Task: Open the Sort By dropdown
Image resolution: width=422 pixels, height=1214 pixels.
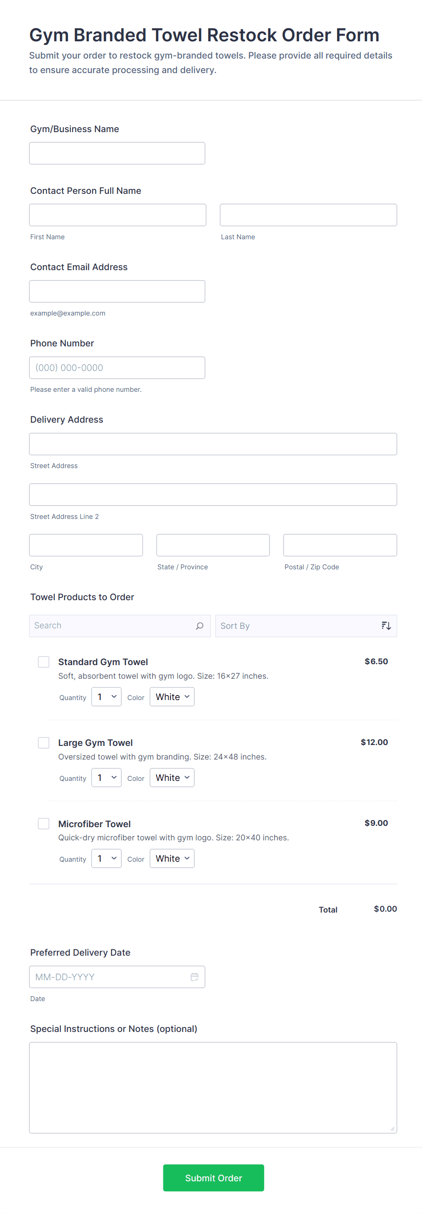Action: 306,625
